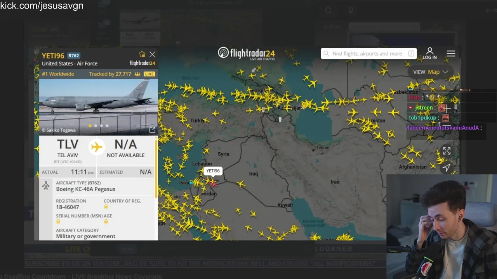Click the emote in tob1pukup's chat message
The image size is (497, 279).
(445, 118)
